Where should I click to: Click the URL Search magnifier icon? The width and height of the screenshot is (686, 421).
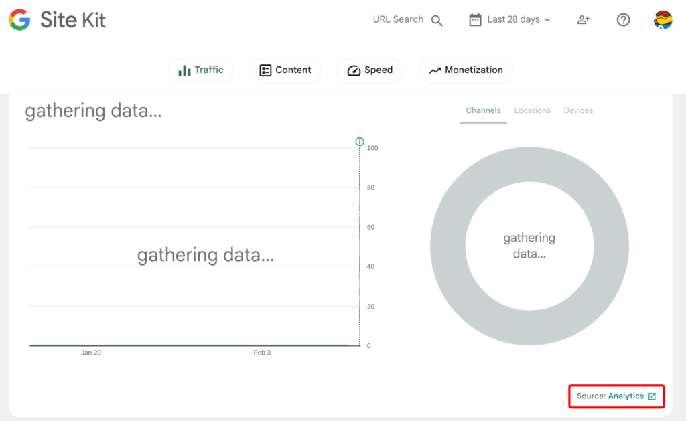tap(437, 21)
